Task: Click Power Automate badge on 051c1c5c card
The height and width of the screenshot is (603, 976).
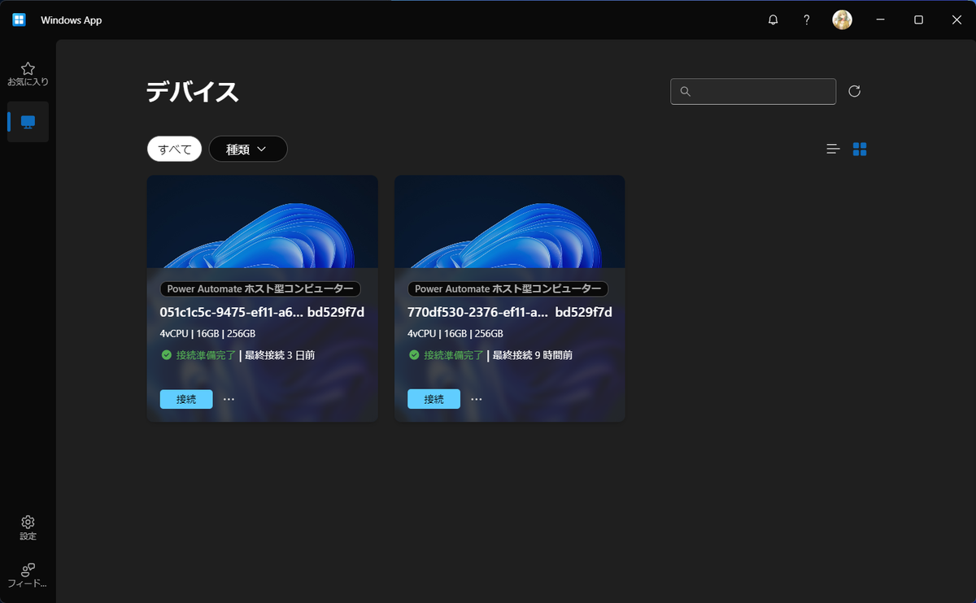Action: (x=260, y=288)
